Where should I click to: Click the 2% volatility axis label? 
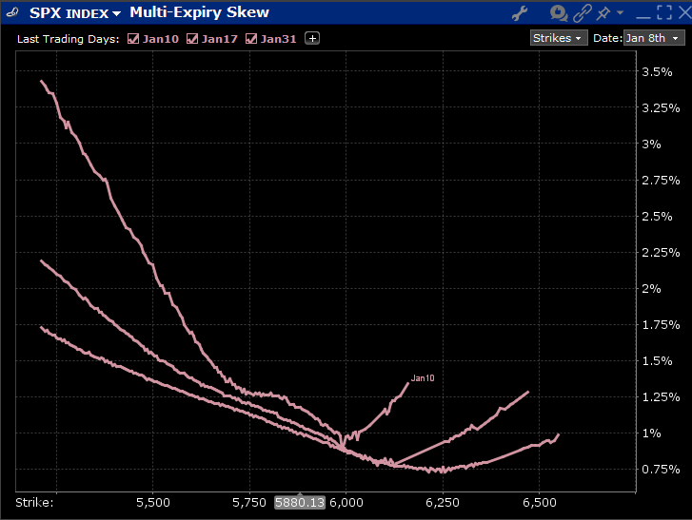[651, 289]
